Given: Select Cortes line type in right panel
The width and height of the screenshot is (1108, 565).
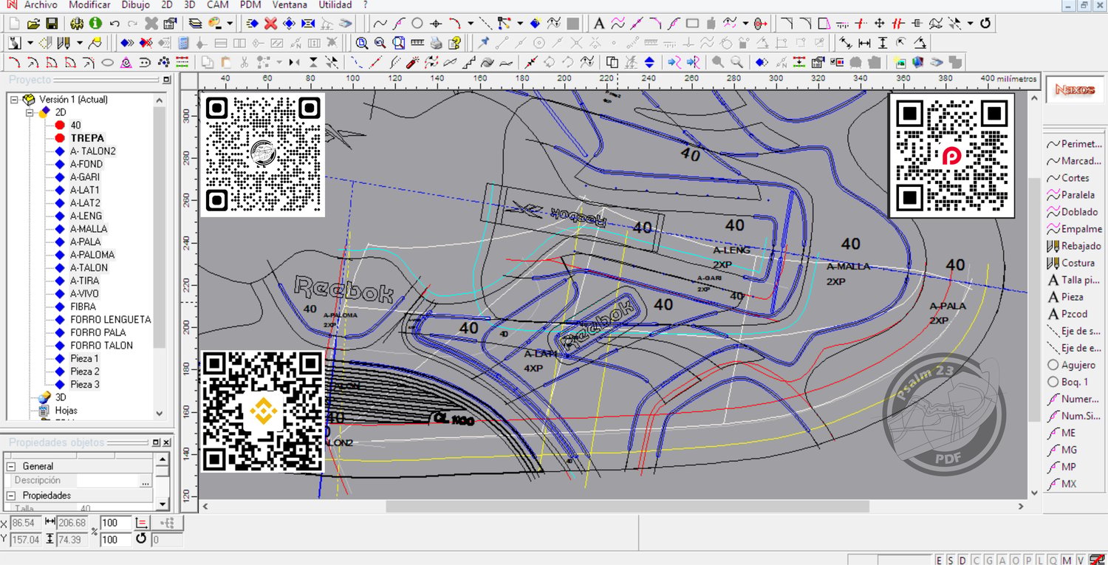Looking at the screenshot, I should (1069, 178).
